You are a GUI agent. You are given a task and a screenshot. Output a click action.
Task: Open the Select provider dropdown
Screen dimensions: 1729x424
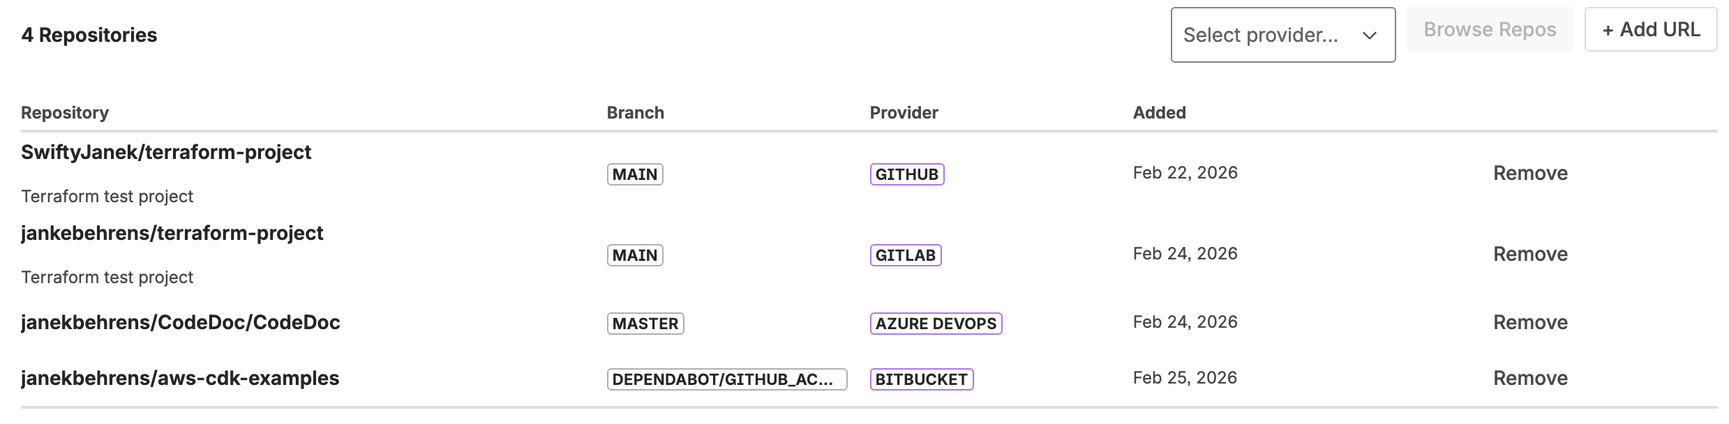pyautogui.click(x=1282, y=35)
